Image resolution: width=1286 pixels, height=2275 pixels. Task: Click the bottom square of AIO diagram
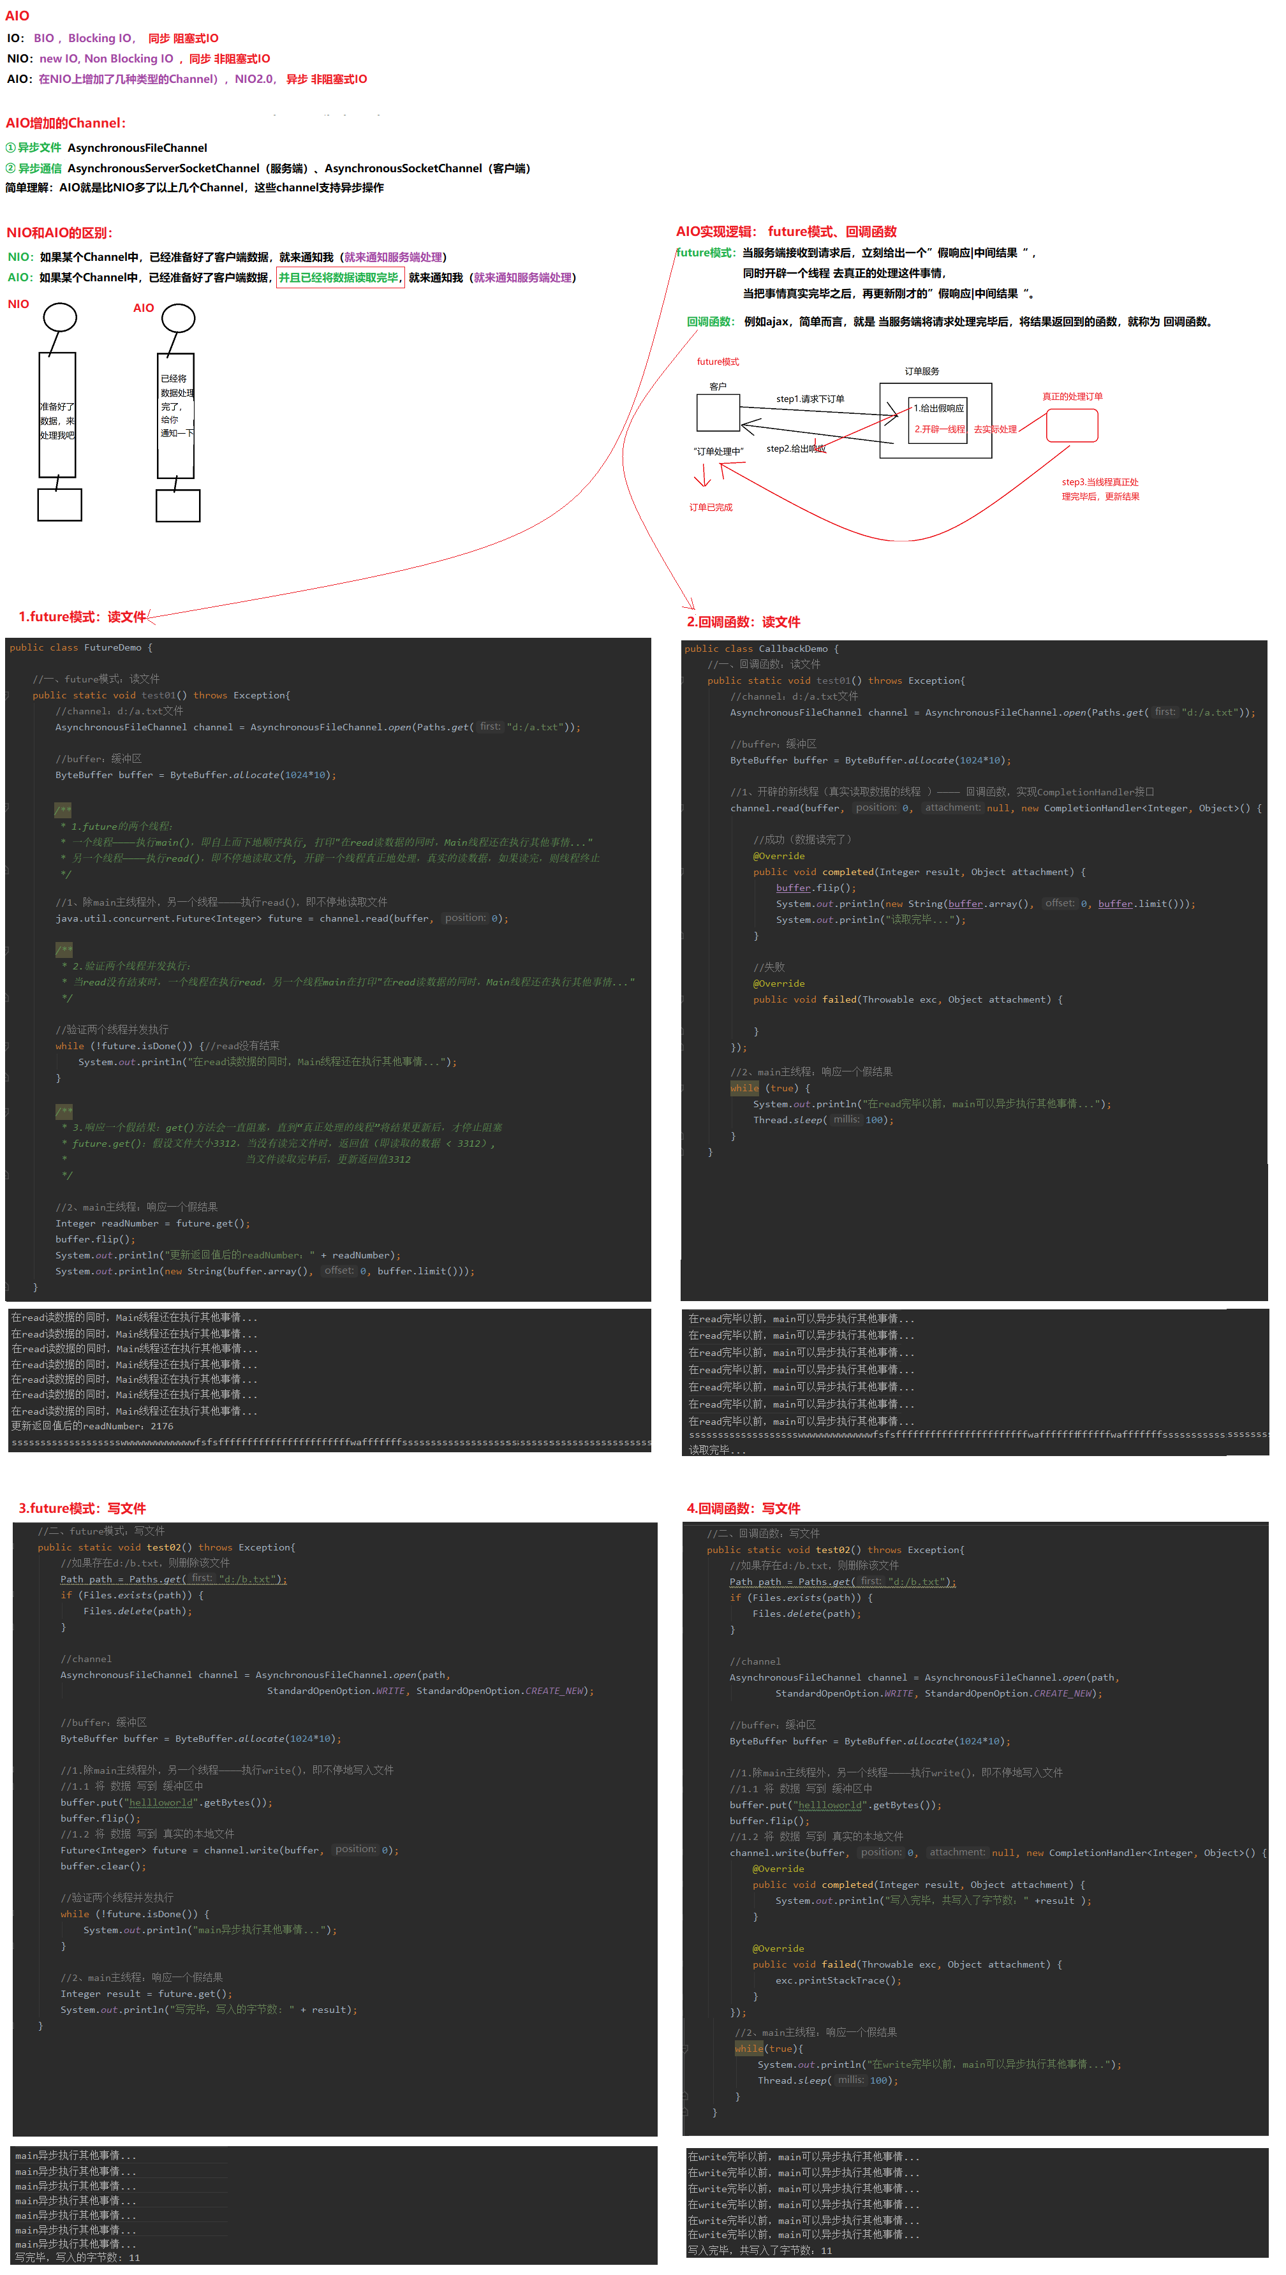point(177,505)
